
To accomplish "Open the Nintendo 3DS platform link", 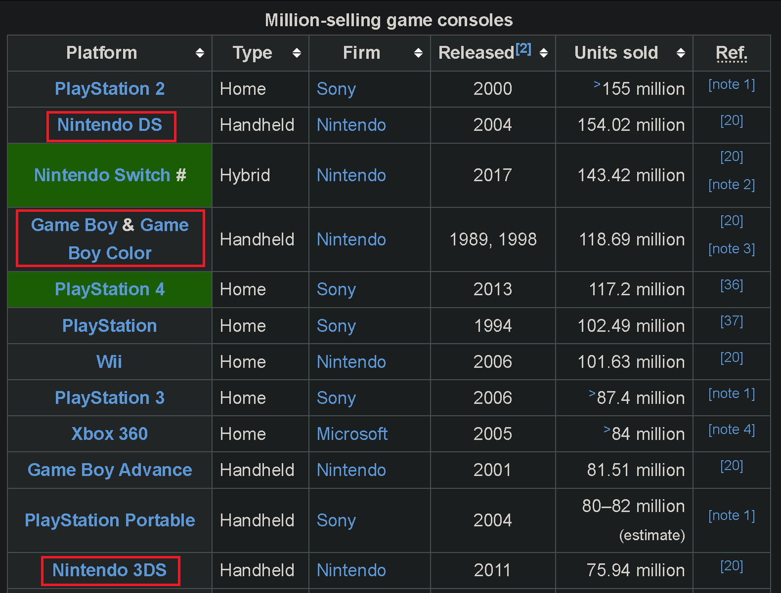I will click(110, 570).
